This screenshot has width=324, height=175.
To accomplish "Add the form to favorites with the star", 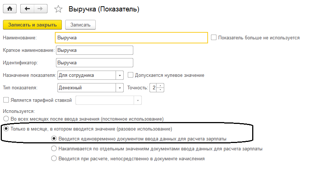I will [x=59, y=9].
